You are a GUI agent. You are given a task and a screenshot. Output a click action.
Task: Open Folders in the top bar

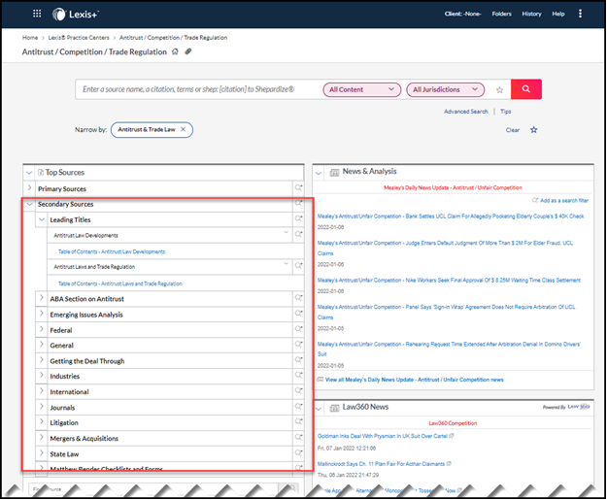click(502, 14)
